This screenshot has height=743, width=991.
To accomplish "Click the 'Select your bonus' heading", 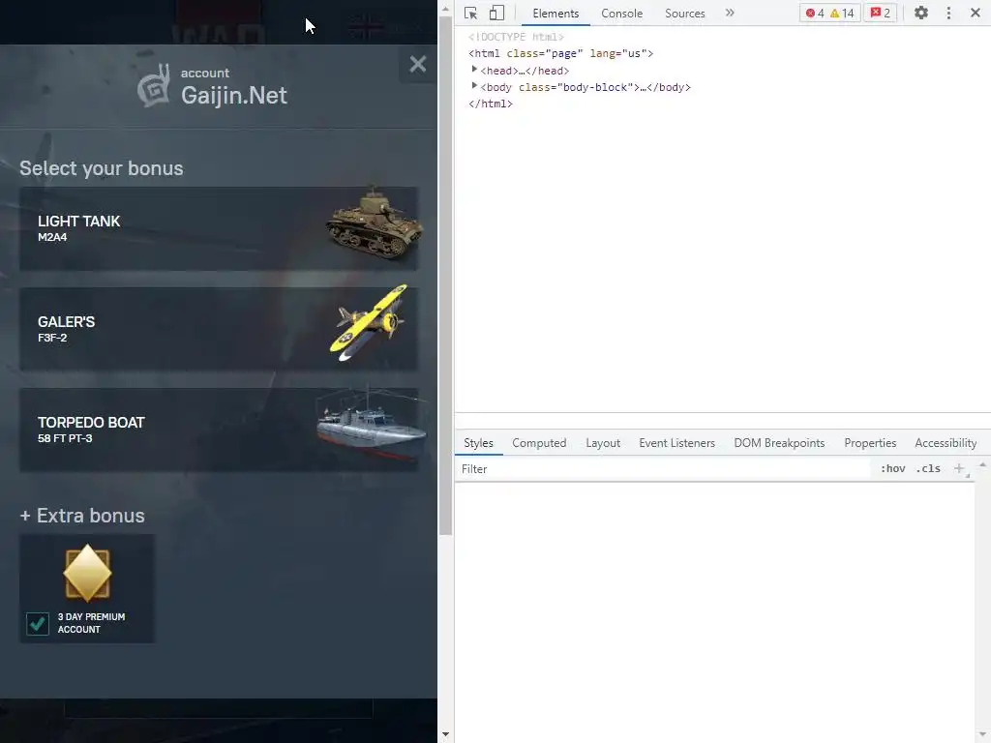I will pyautogui.click(x=101, y=168).
